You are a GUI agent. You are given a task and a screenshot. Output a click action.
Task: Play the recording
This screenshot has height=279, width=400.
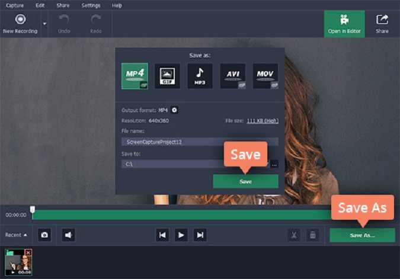coord(181,235)
